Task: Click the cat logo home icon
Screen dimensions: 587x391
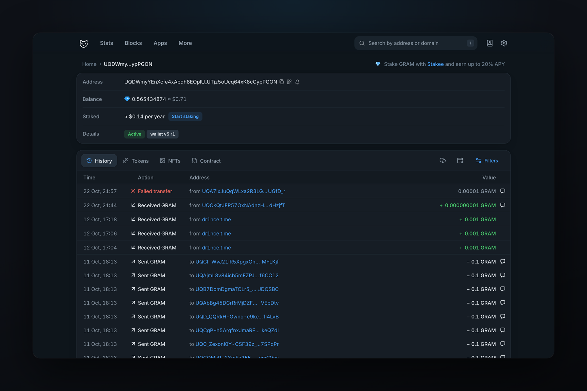Action: pyautogui.click(x=84, y=43)
